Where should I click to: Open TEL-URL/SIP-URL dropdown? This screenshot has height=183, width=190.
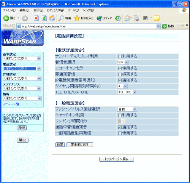(127, 92)
